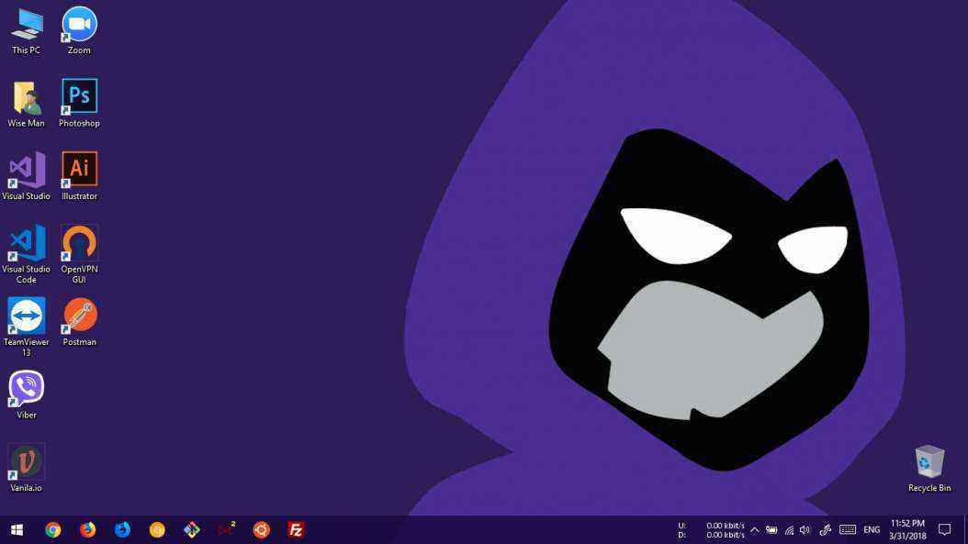Select the Recycle Bin icon

929,468
